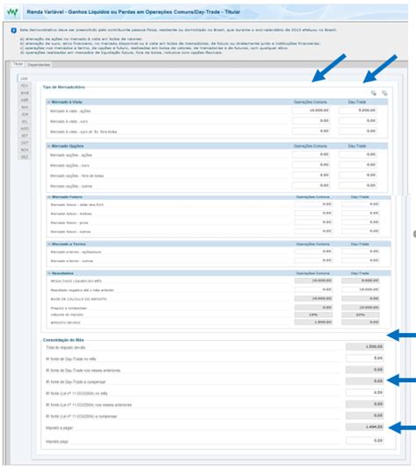Edit Operações Comuns for opções fora de bolsa
The width and height of the screenshot is (416, 468).
coord(311,175)
